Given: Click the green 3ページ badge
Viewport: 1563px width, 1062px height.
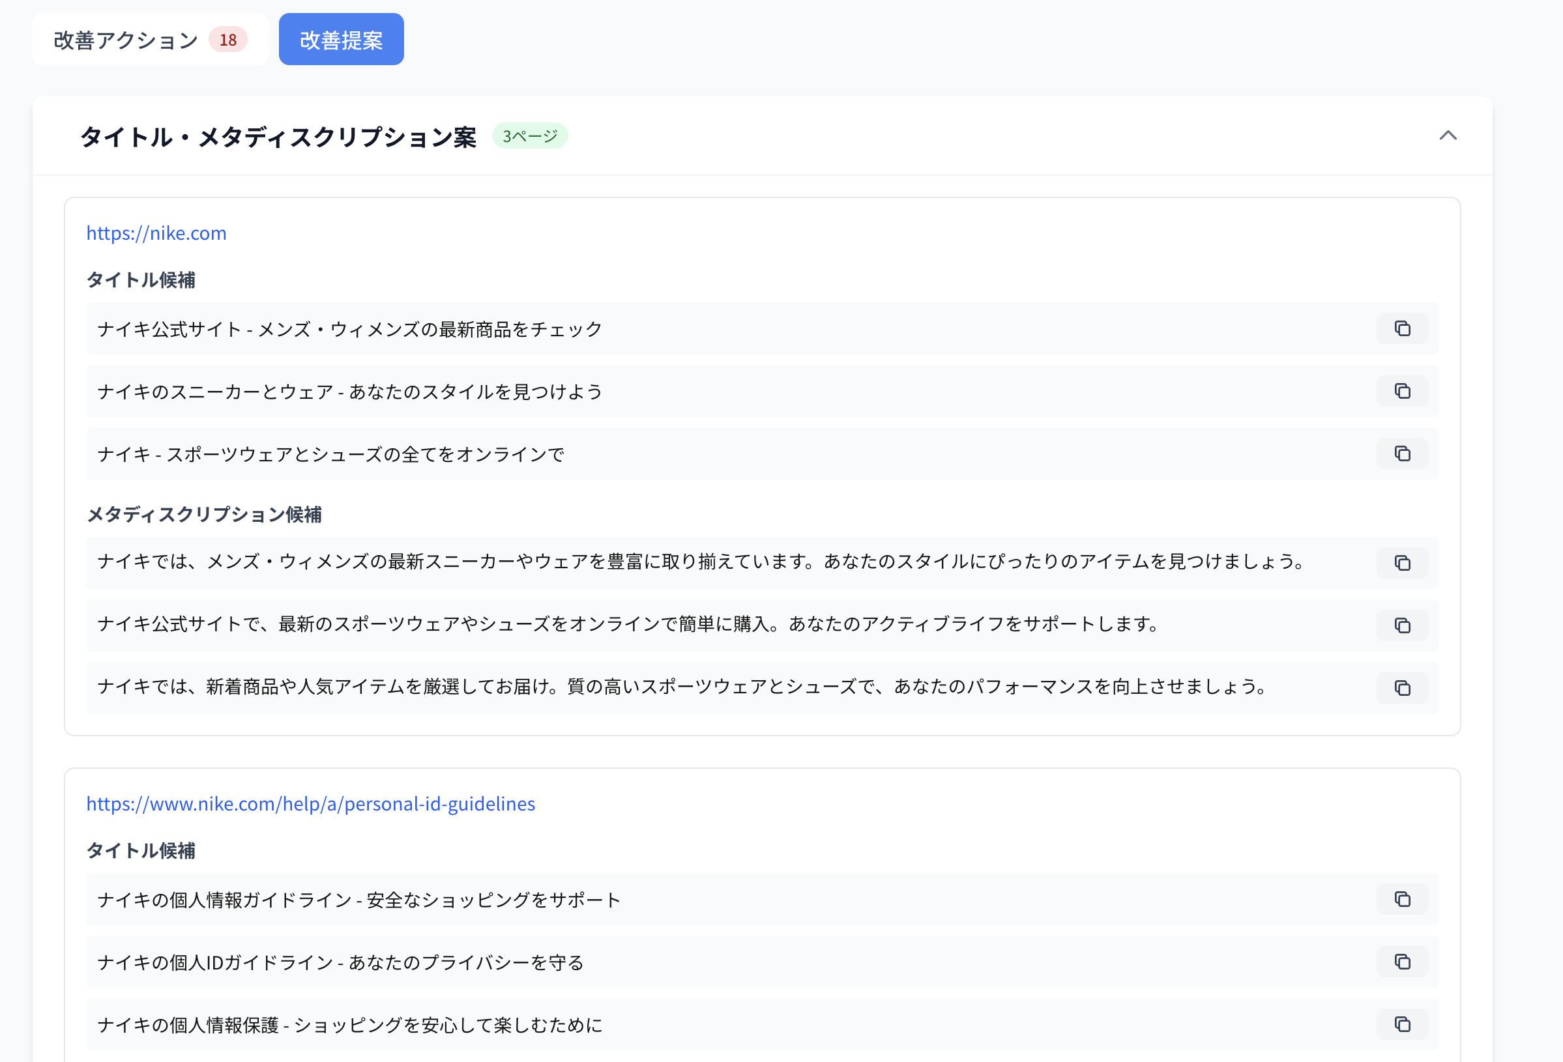Looking at the screenshot, I should tap(530, 135).
